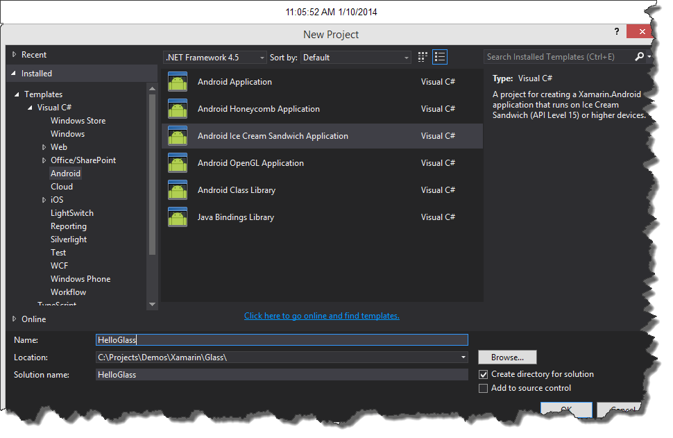
Task: Click the Solution name input field
Action: coord(282,374)
